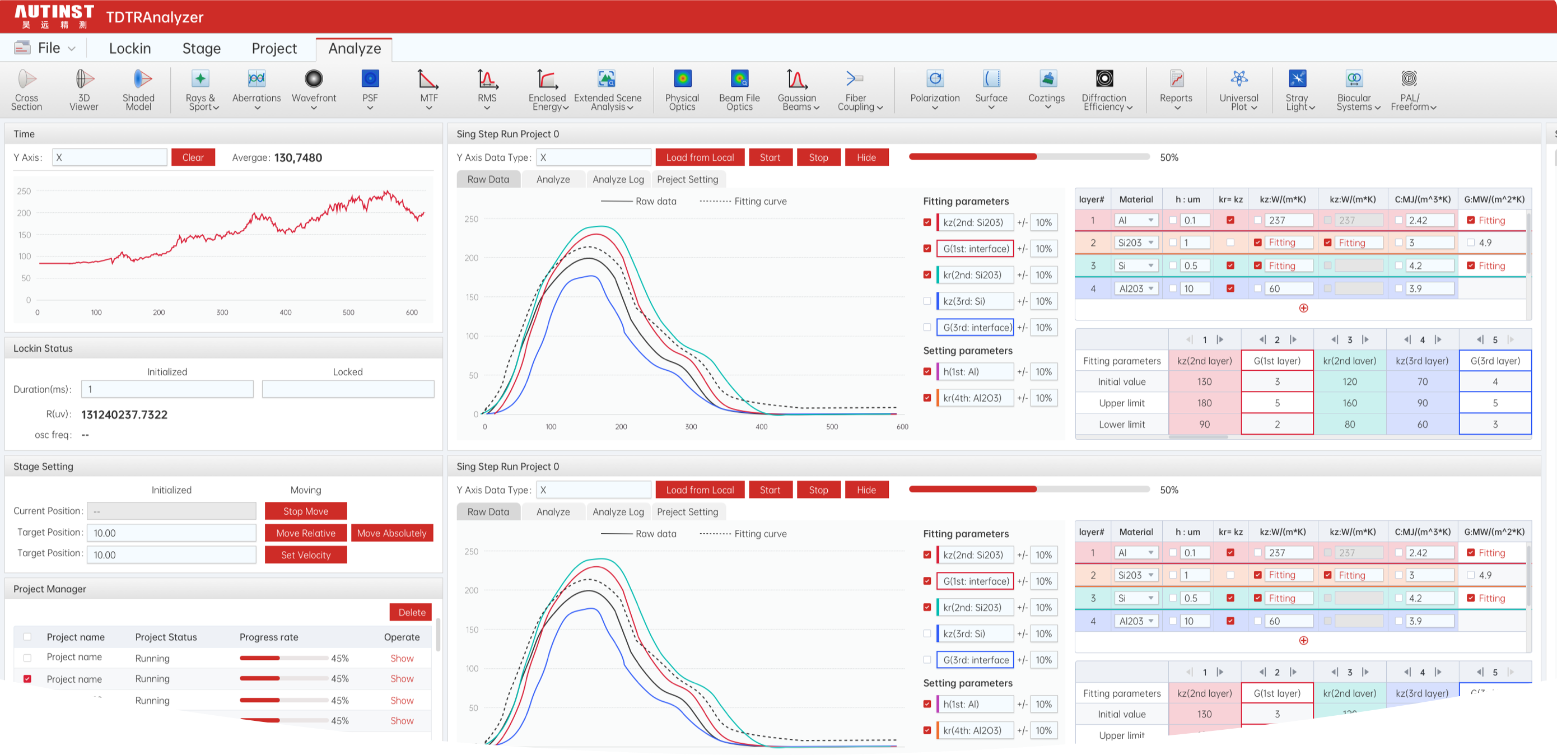The height and width of the screenshot is (755, 1557).
Task: Toggle the select-all checkbox beside Project name header
Action: pyautogui.click(x=27, y=636)
